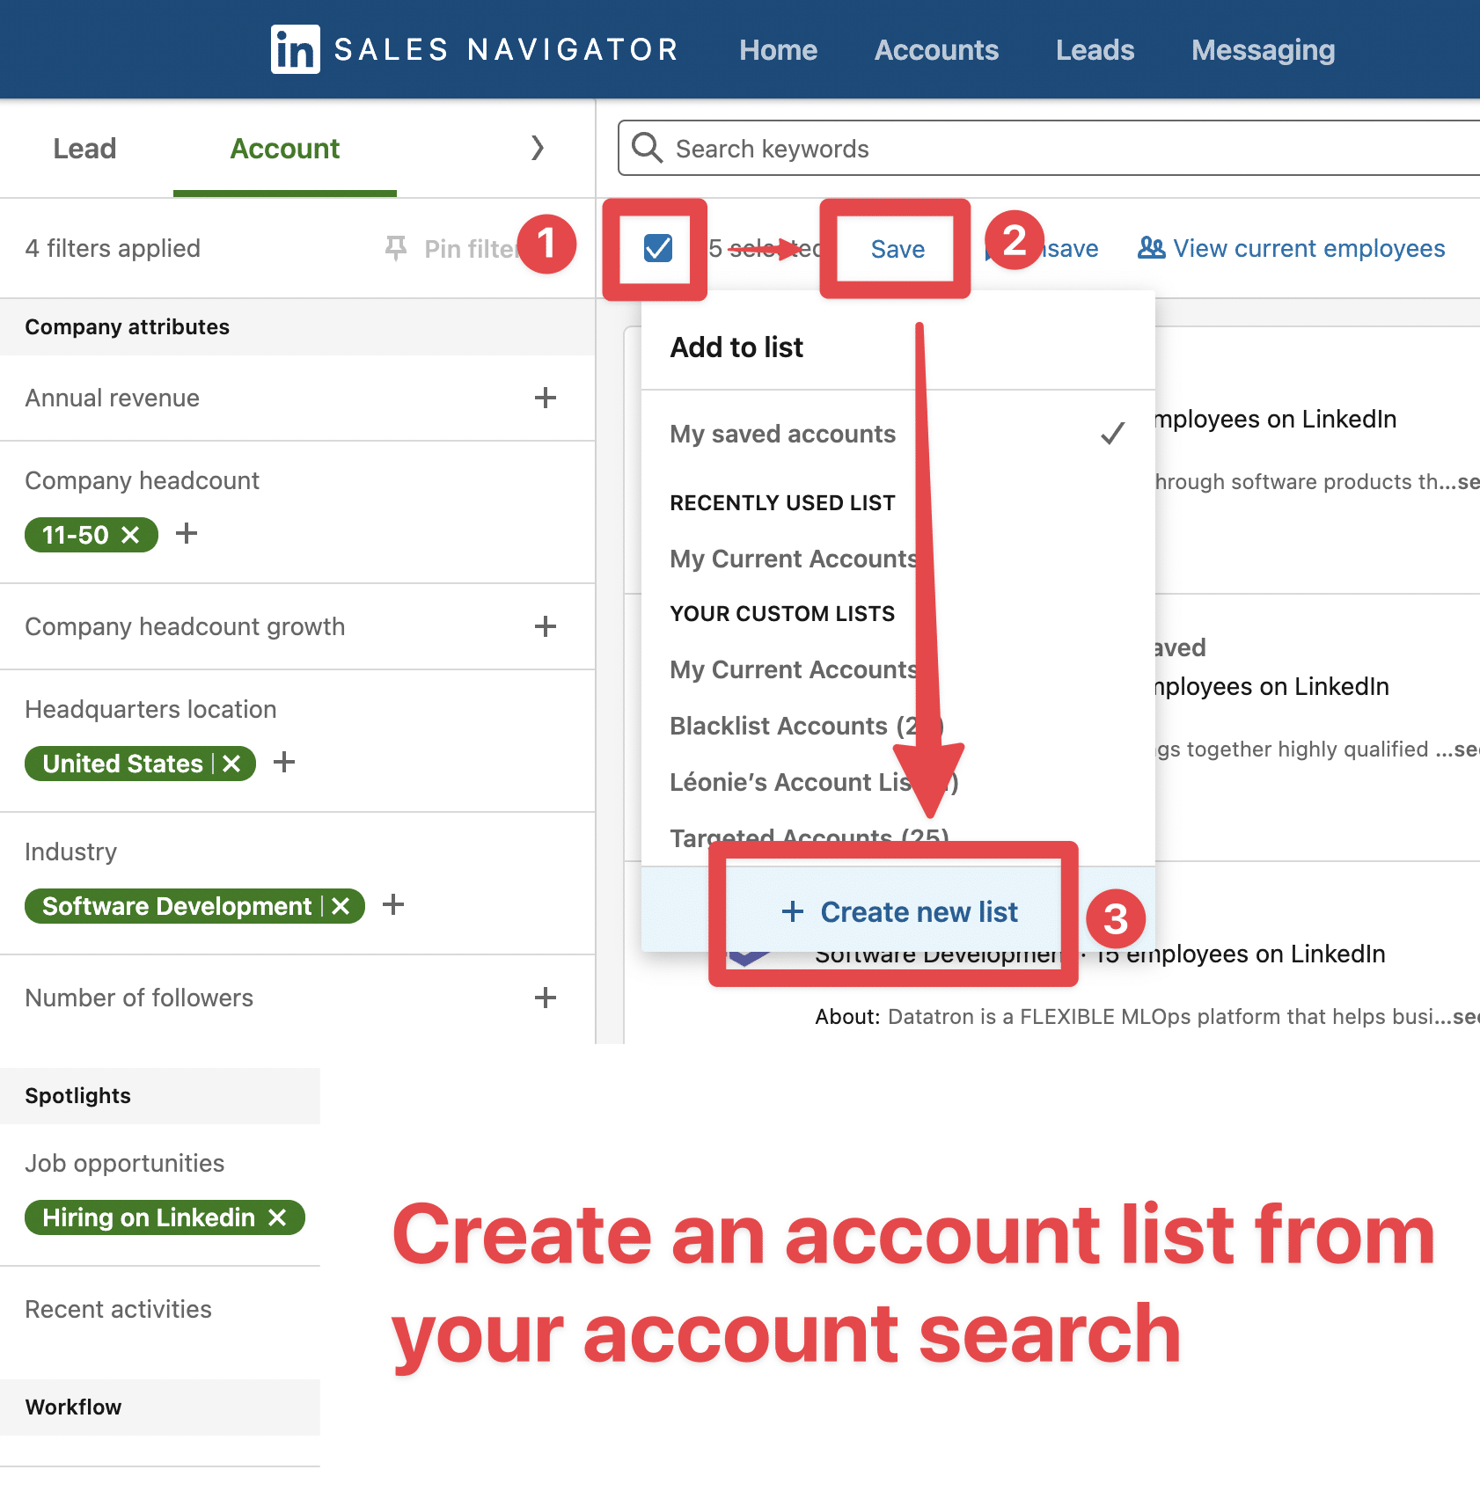The image size is (1480, 1506).
Task: Click the Search keywords input field
Action: click(x=880, y=148)
